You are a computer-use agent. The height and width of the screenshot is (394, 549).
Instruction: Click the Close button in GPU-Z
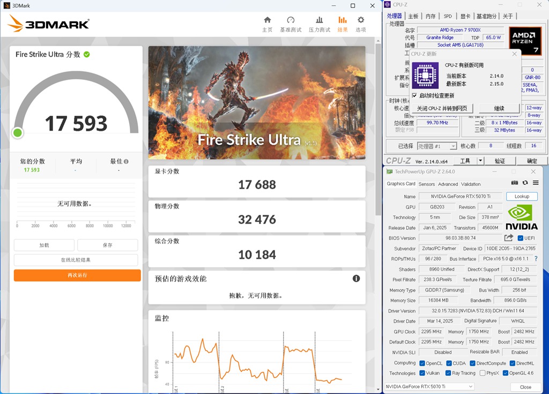click(525, 387)
